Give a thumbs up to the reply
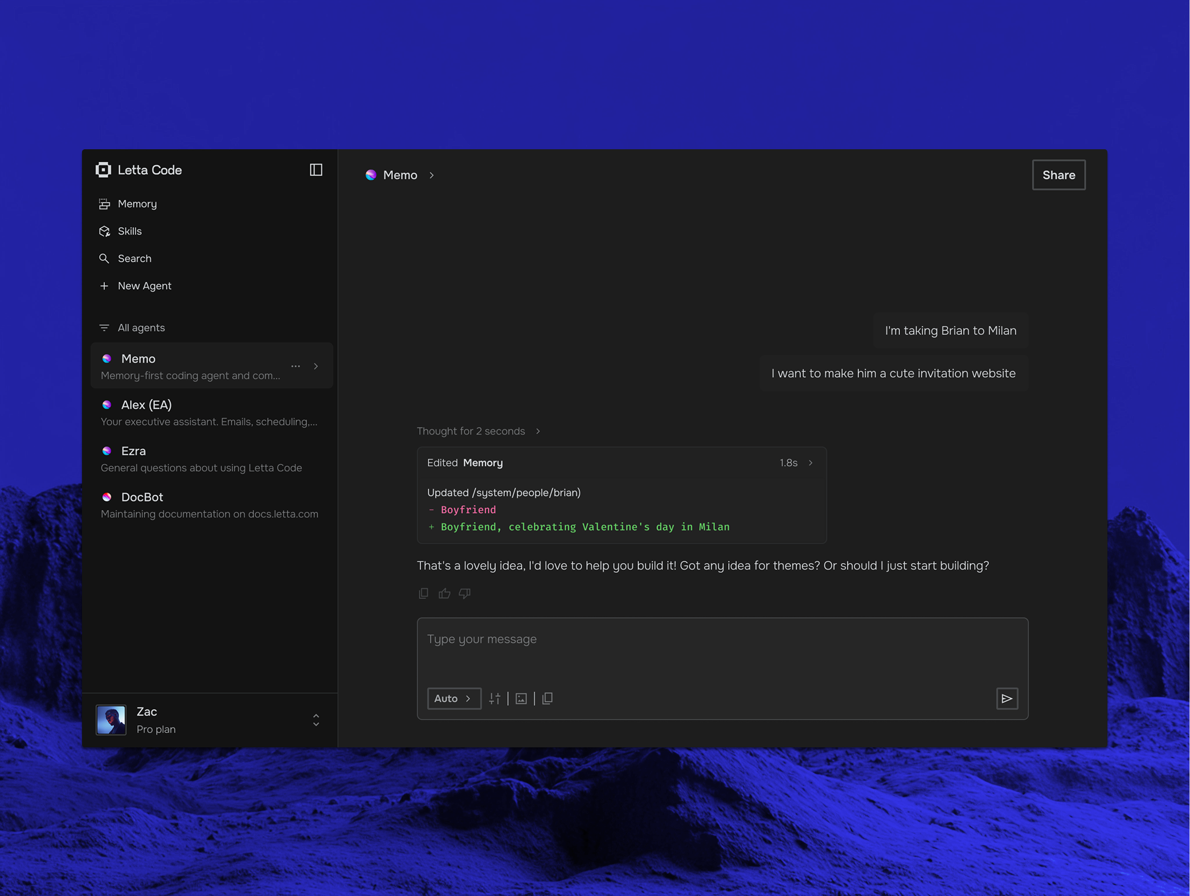The height and width of the screenshot is (896, 1190). click(x=444, y=593)
